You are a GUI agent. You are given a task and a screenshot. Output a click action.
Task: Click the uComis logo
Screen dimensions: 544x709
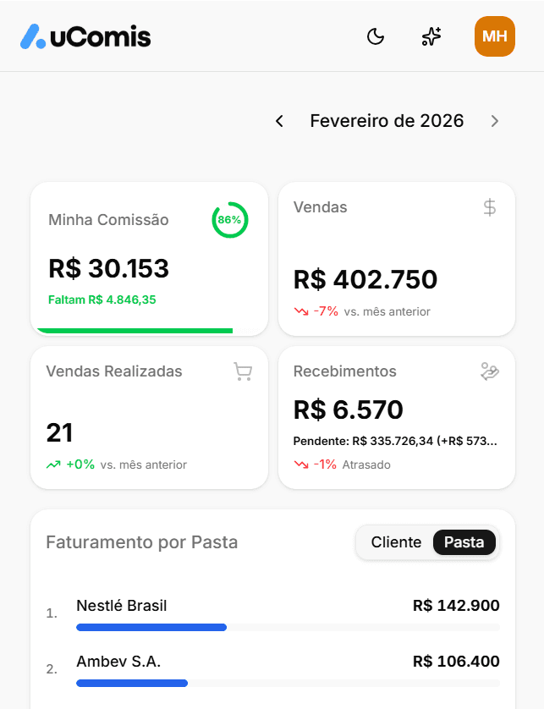tap(85, 36)
